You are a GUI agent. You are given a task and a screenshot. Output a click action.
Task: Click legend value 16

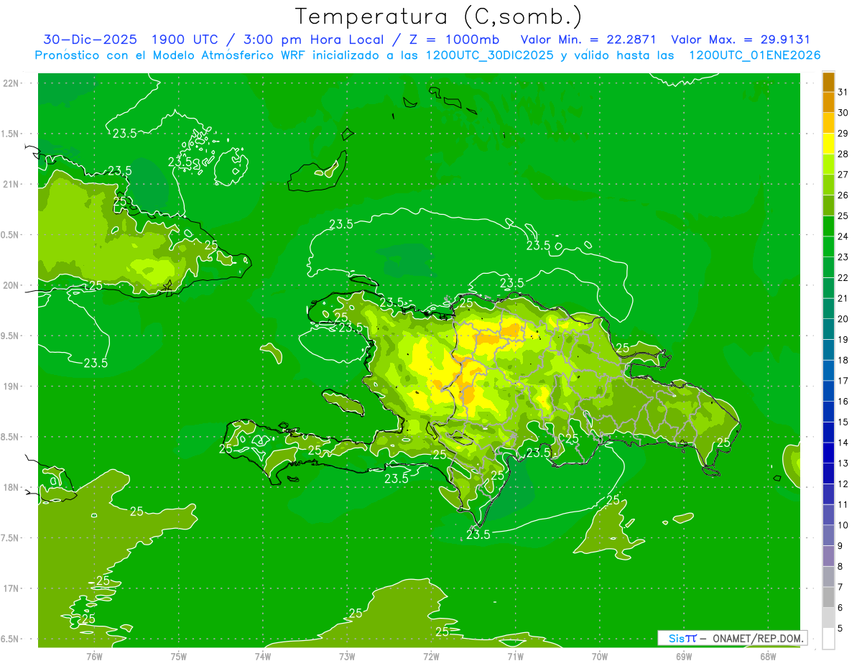tap(843, 402)
